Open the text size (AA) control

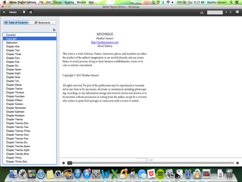pyautogui.click(x=202, y=13)
